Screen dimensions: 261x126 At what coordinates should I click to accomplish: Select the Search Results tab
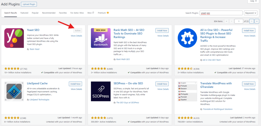pos(11,13)
